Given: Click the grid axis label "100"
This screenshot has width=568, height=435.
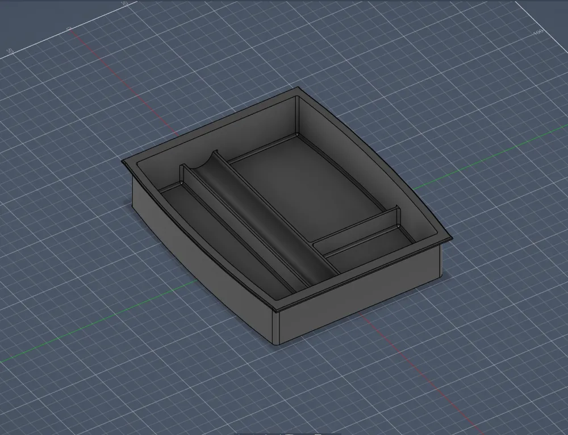Looking at the screenshot, I should 538,32.
